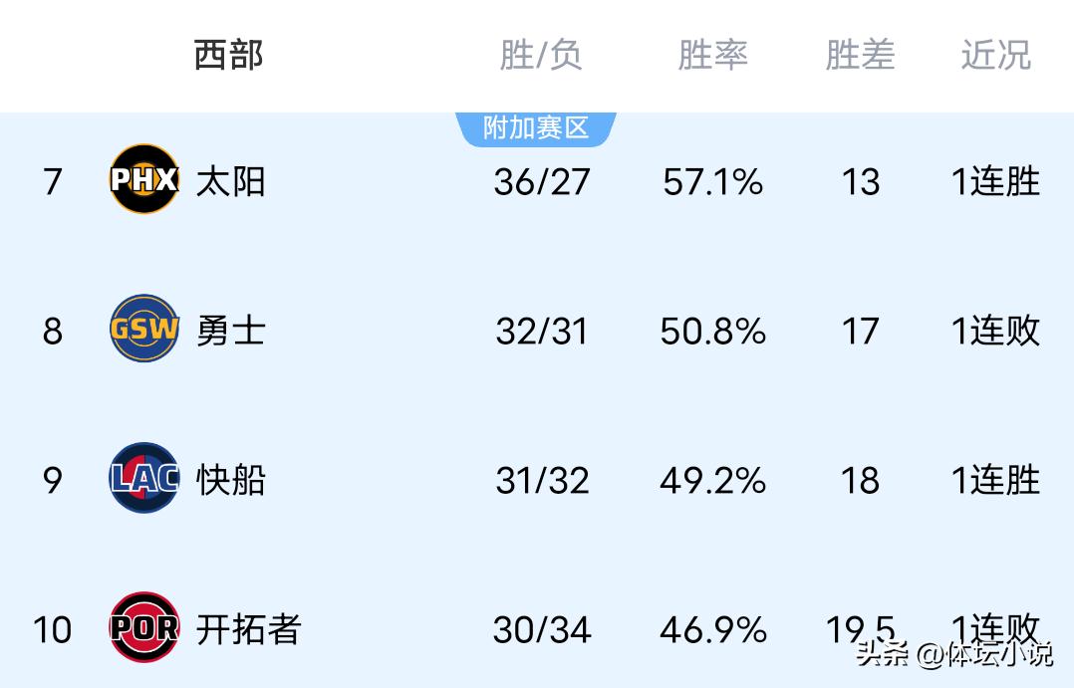Click the Phoenix Suns PHX logo

[144, 180]
